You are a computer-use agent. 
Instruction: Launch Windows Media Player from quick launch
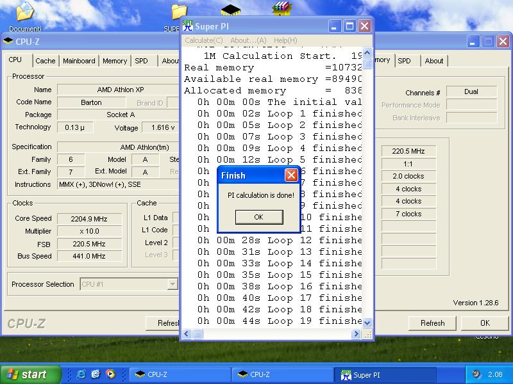point(110,374)
